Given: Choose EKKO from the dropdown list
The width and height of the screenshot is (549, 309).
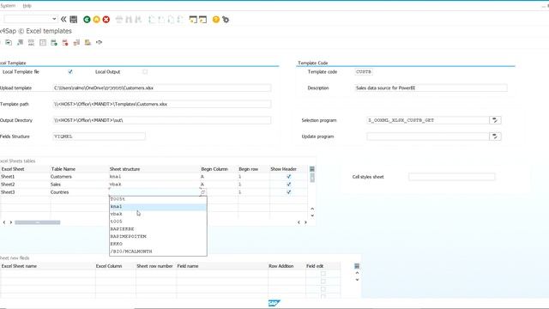Looking at the screenshot, I should click(158, 244).
